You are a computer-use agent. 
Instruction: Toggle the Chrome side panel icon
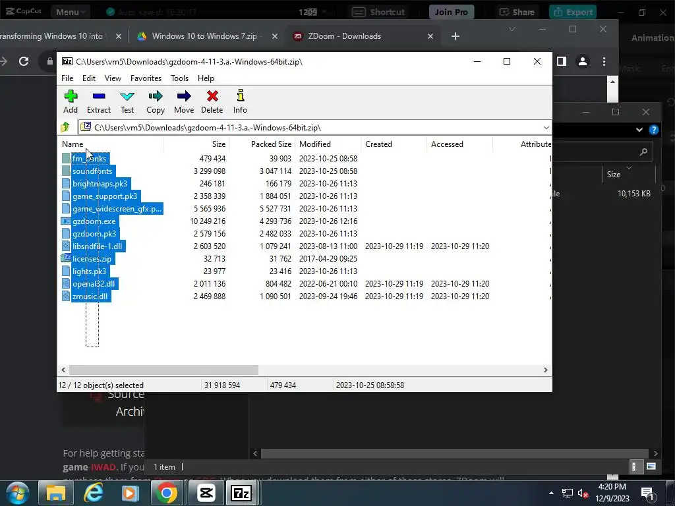click(562, 61)
